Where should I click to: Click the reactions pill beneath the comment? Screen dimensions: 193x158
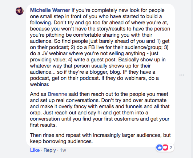tap(165, 147)
